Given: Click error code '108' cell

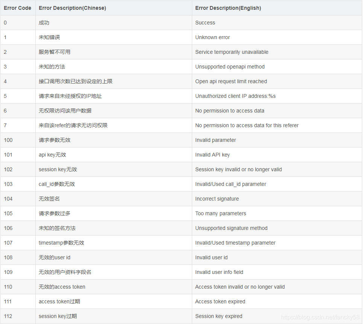Looking at the screenshot, I should pos(18,257).
